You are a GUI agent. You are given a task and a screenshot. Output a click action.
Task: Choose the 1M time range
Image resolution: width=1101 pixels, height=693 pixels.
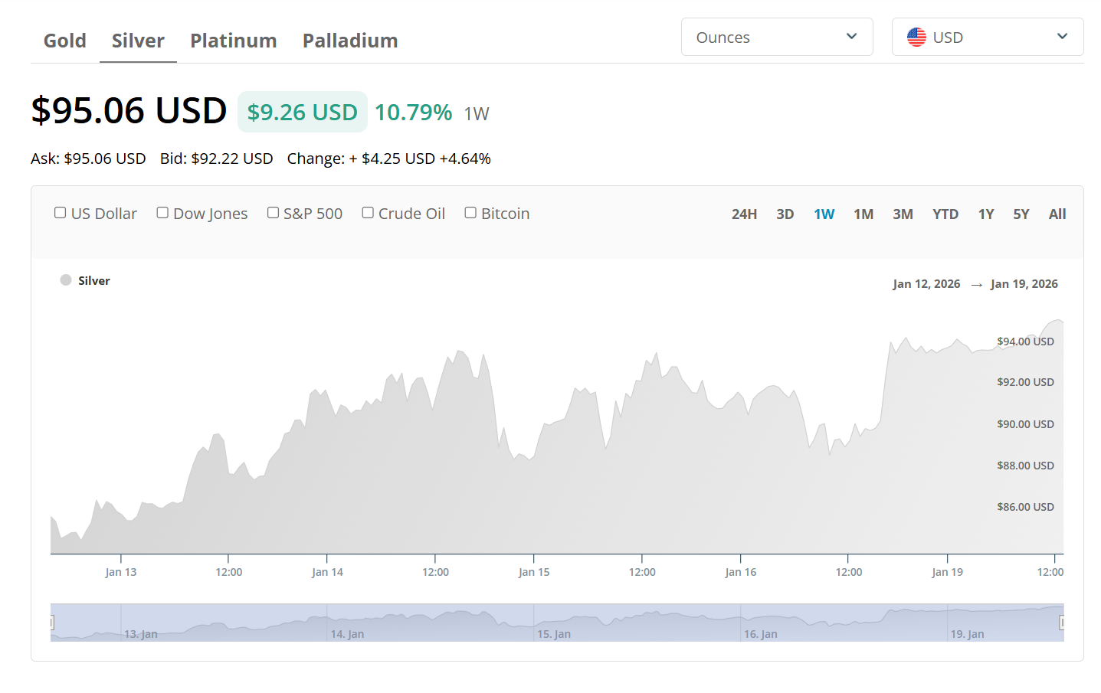[863, 214]
